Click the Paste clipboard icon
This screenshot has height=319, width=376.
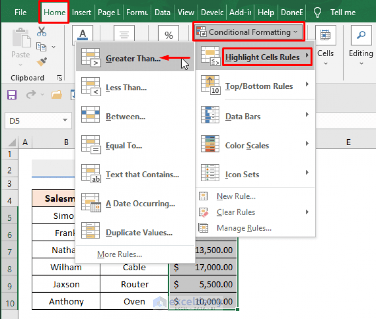22,38
